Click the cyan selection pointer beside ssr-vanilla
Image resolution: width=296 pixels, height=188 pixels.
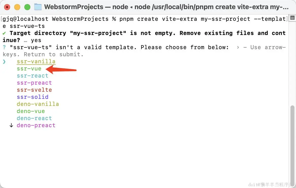(x=4, y=62)
